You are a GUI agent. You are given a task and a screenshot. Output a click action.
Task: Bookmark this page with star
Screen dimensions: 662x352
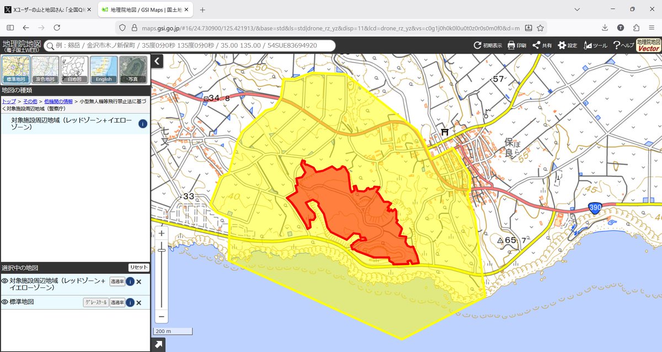pyautogui.click(x=540, y=28)
